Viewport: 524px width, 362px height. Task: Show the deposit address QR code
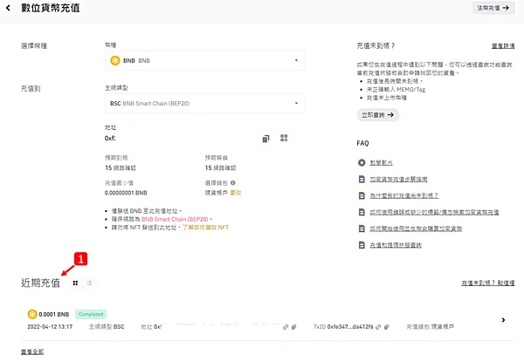(x=284, y=138)
